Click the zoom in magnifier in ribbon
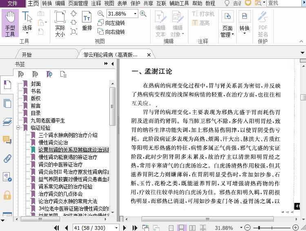This screenshot has width=306, height=231. tap(143, 13)
